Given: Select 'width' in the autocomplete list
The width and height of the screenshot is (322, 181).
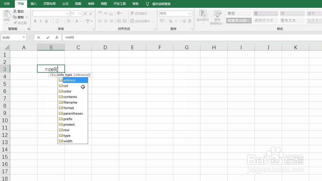Looking at the screenshot, I should (73, 141).
